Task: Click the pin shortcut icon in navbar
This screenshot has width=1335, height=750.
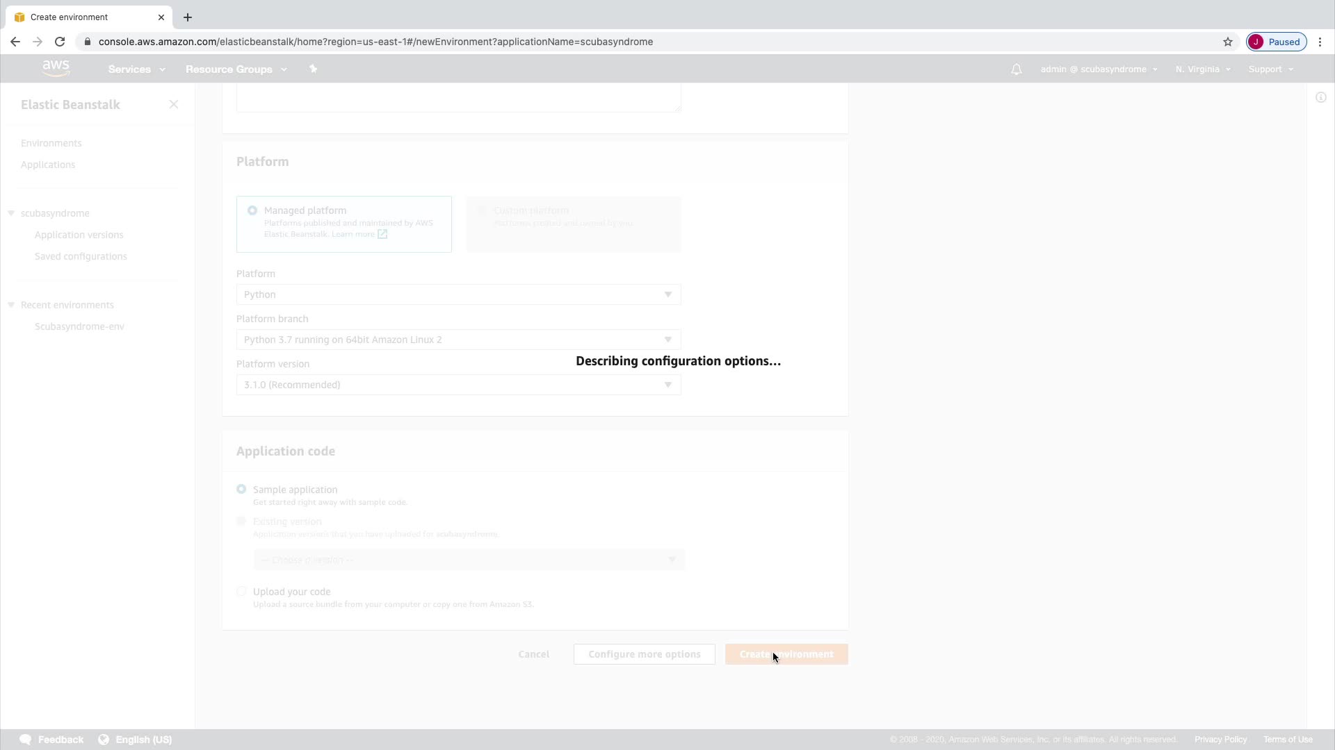Action: (313, 69)
